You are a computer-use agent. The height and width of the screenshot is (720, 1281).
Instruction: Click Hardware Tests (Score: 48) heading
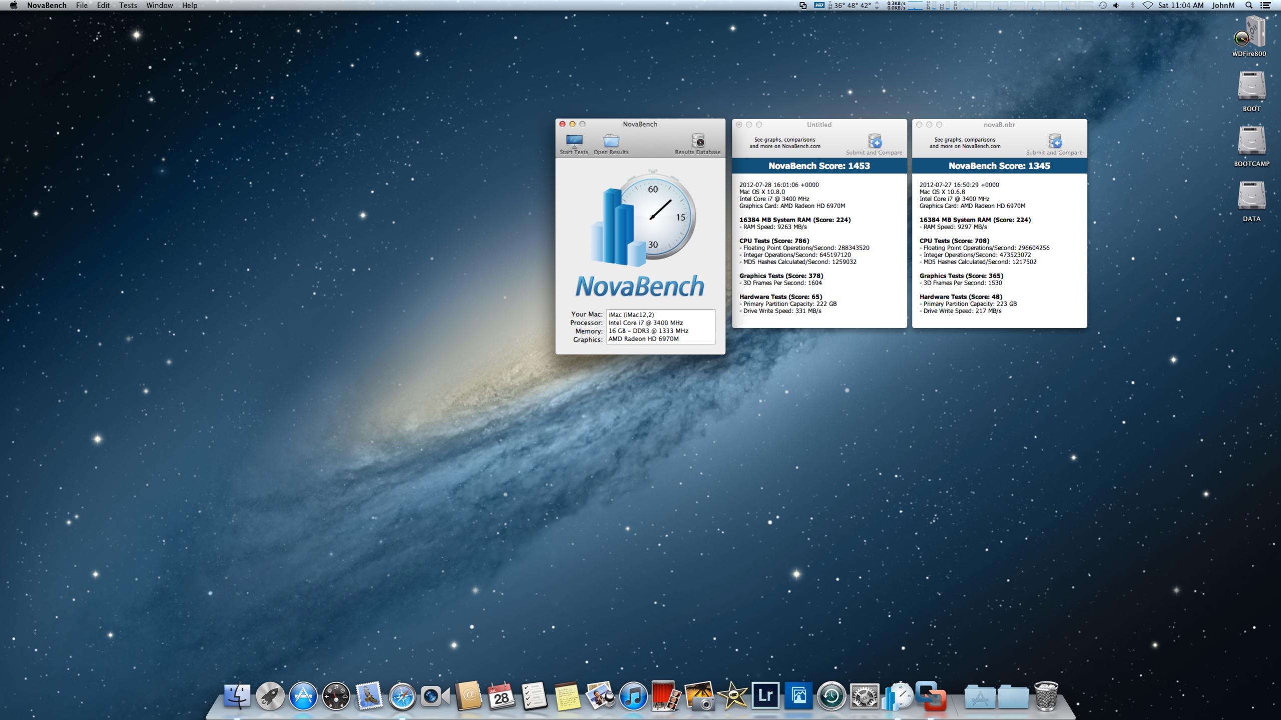tap(961, 297)
